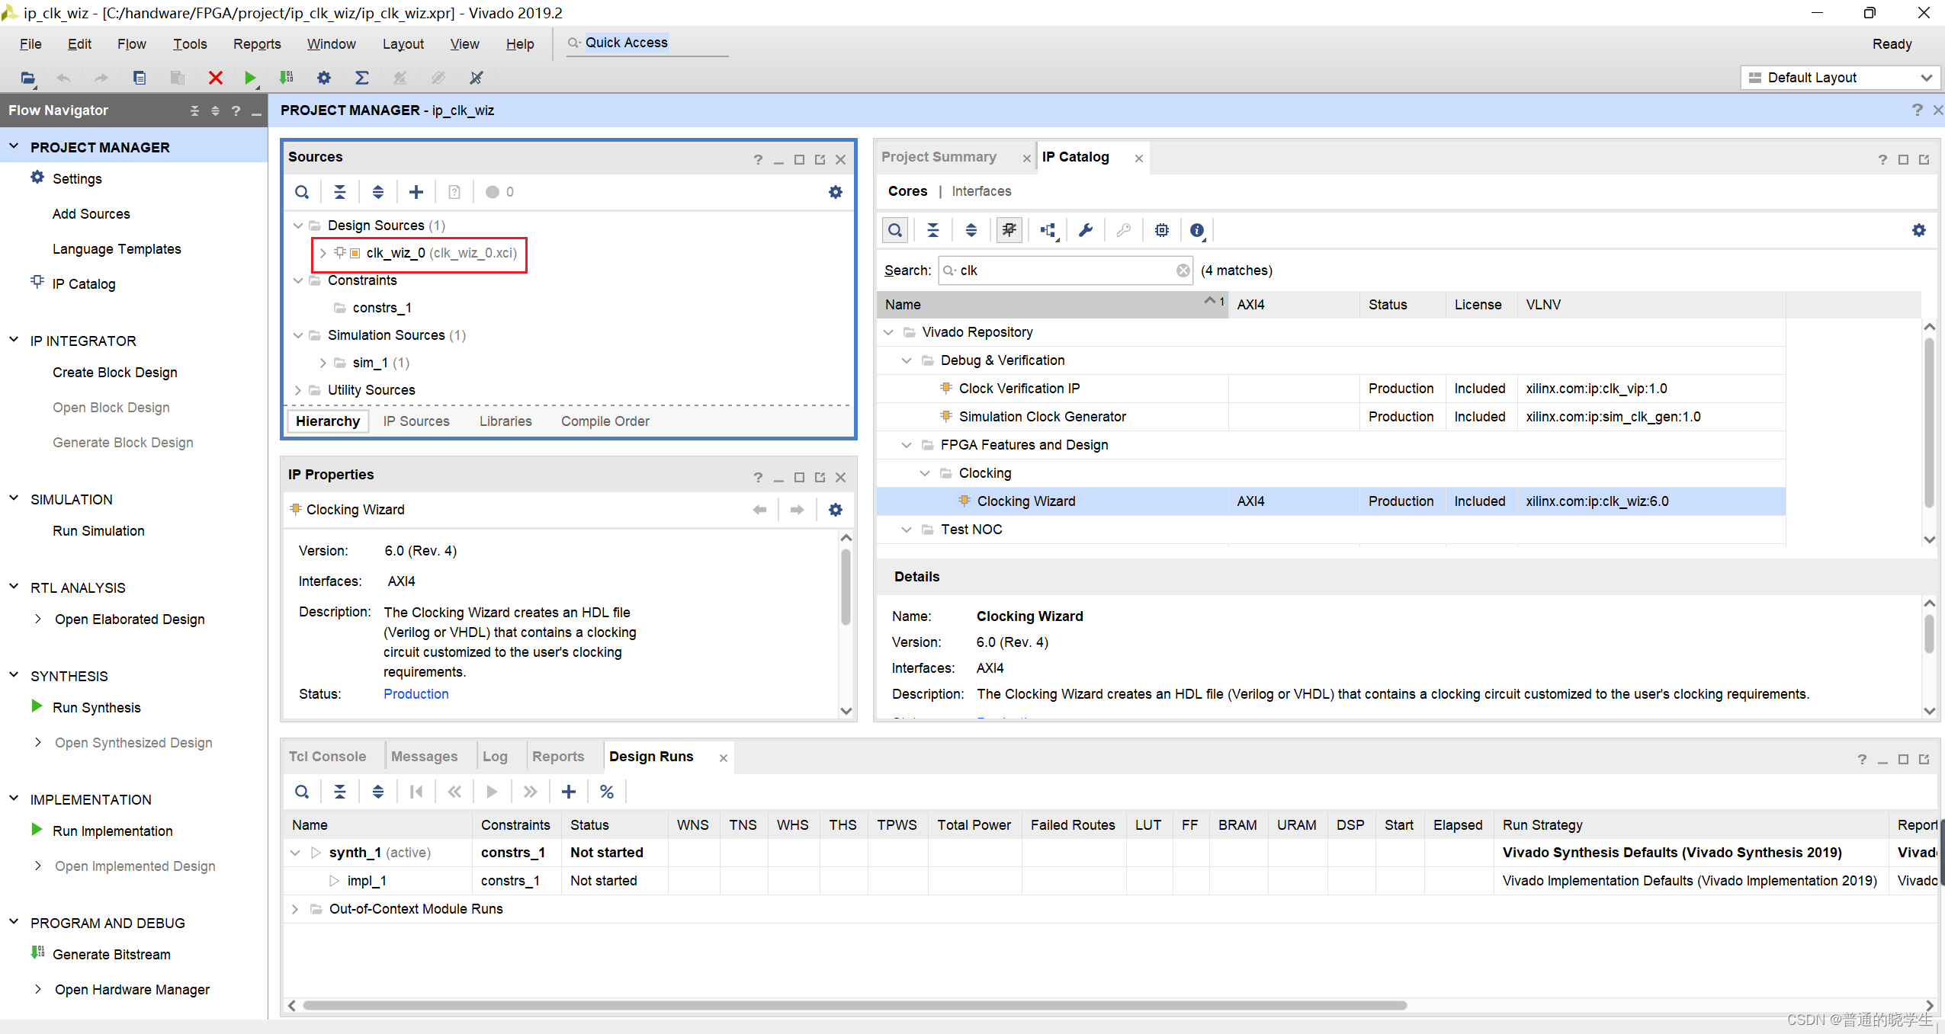Open the Default Layout dropdown
1945x1034 pixels.
(1840, 78)
